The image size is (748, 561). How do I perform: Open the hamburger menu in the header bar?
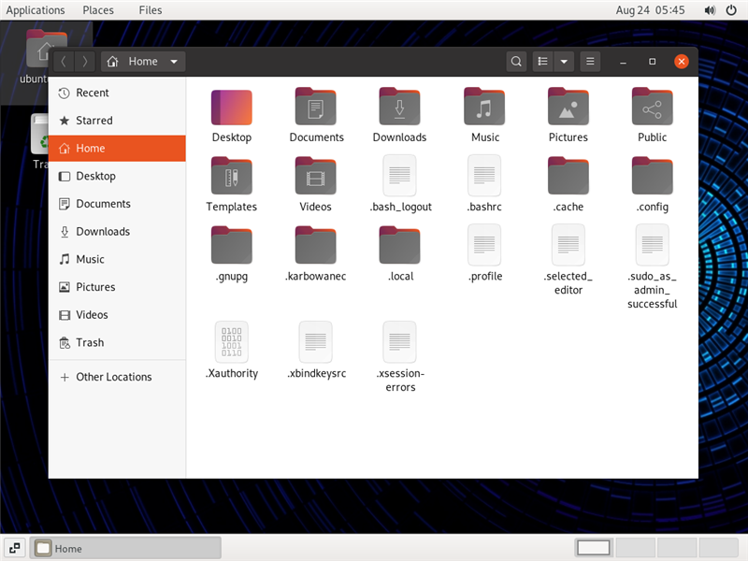pos(590,62)
